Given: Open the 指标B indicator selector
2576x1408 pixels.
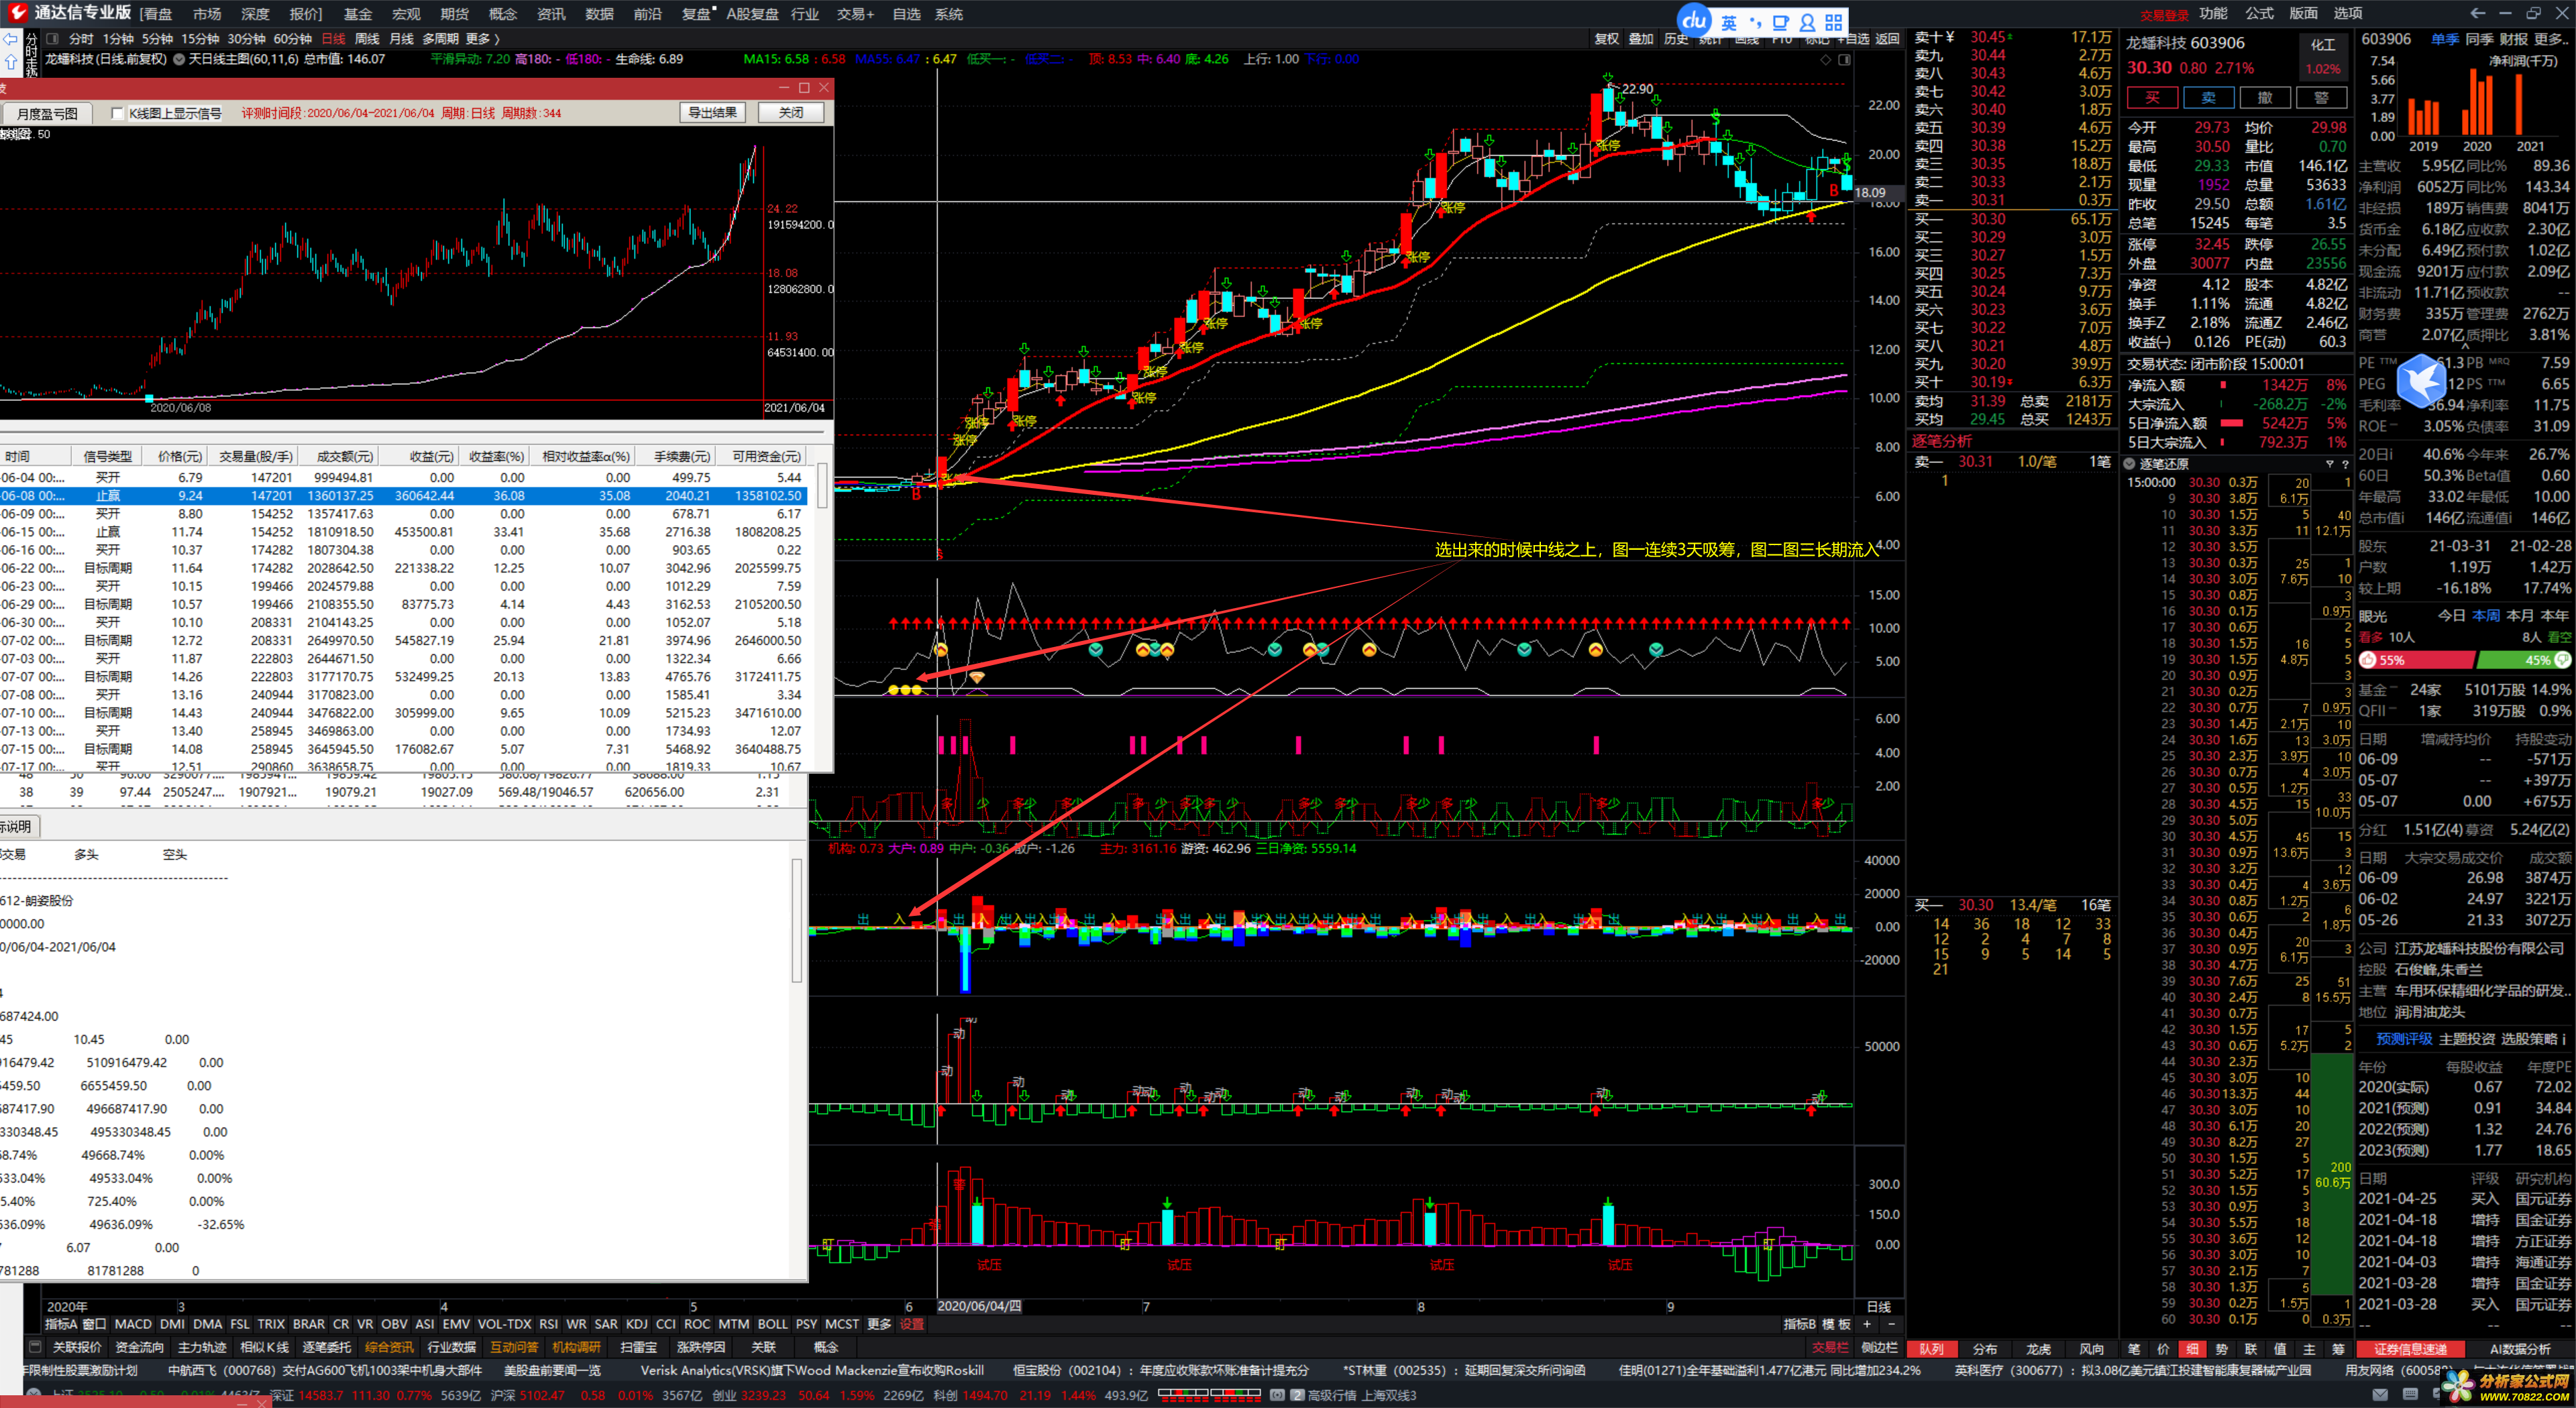Looking at the screenshot, I should point(1799,1324).
